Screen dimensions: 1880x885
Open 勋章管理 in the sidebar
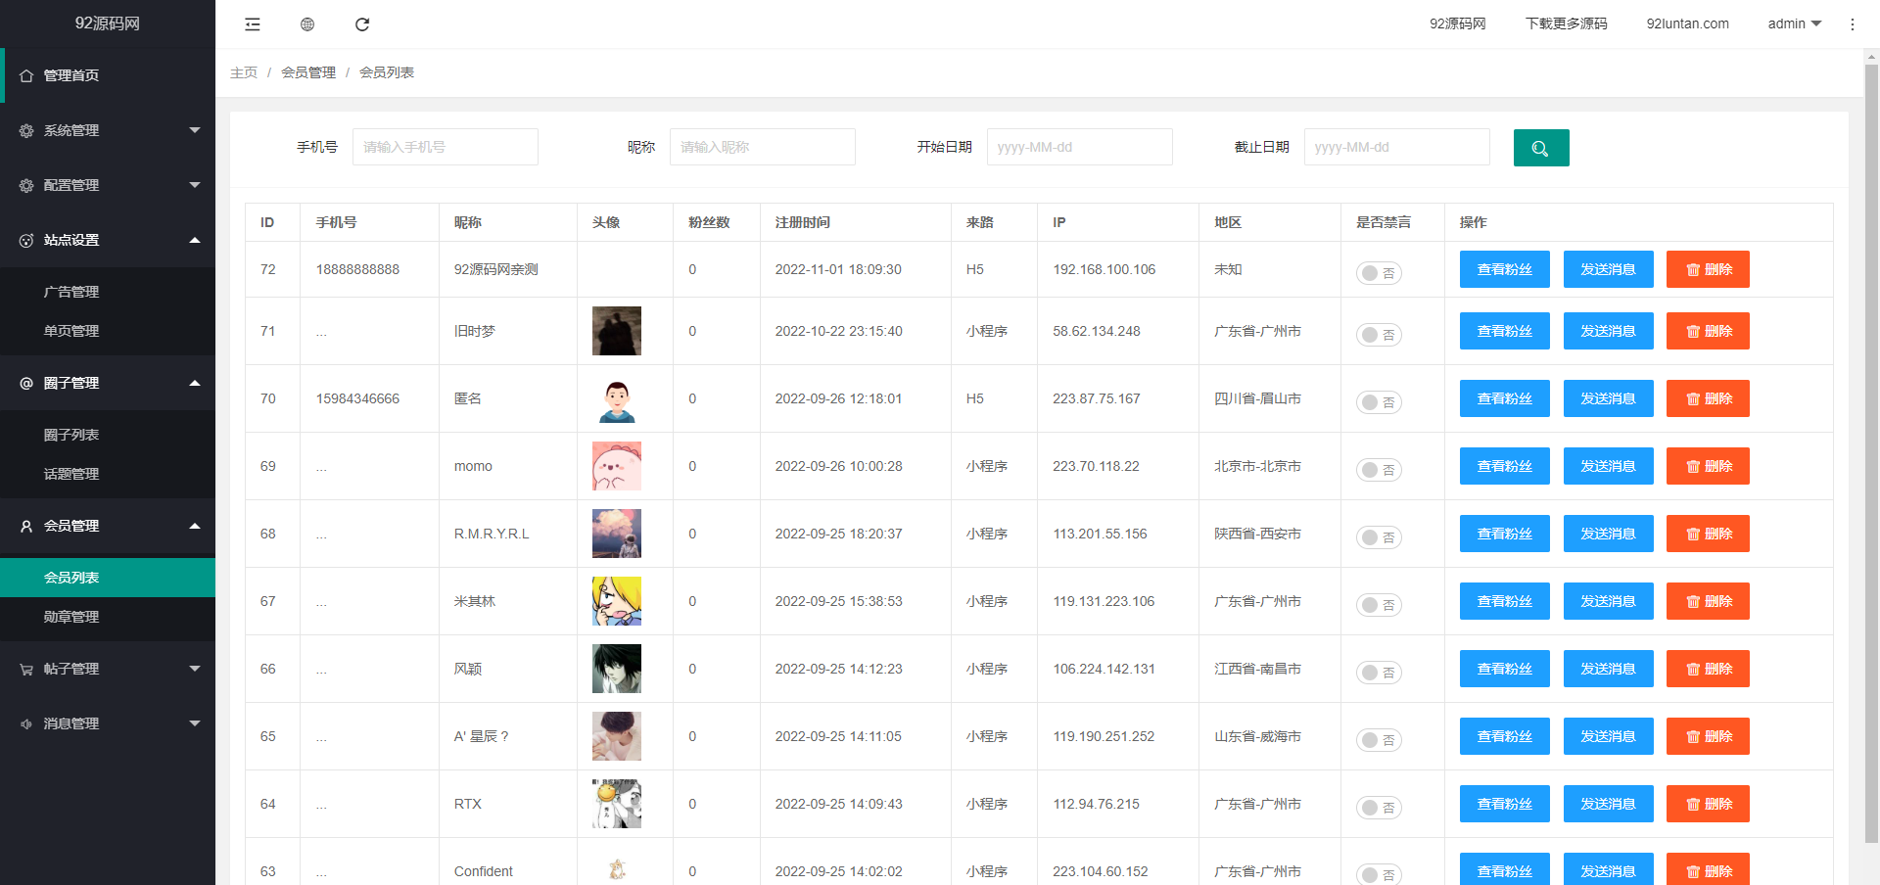(71, 617)
